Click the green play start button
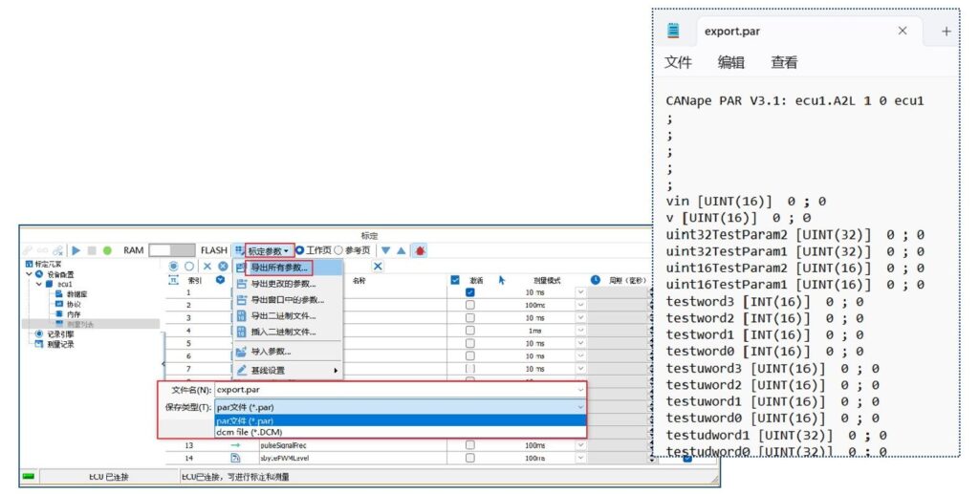This screenshot has height=494, width=979. [76, 250]
